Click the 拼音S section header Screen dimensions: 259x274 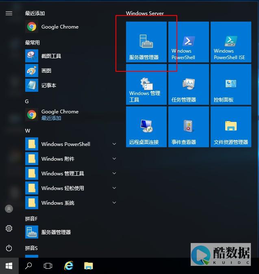(31, 248)
